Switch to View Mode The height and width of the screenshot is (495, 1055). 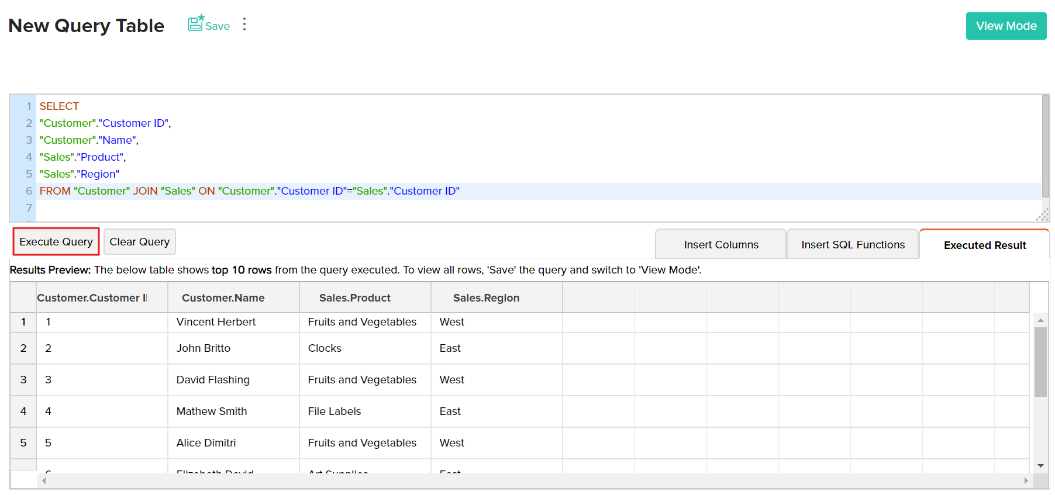coord(1006,26)
